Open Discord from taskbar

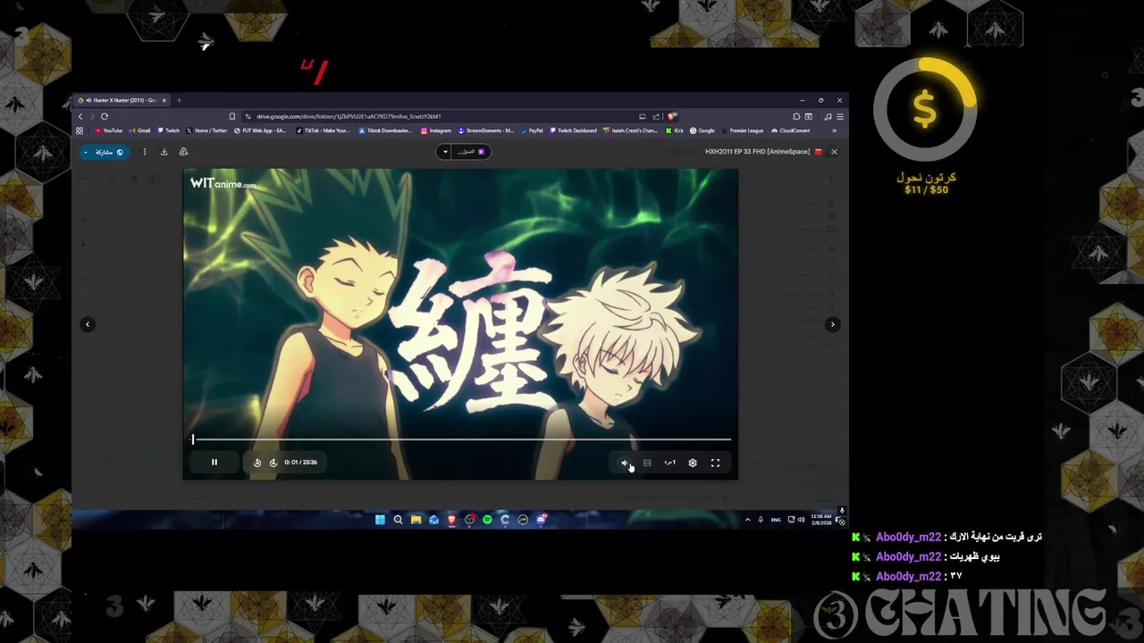(541, 520)
